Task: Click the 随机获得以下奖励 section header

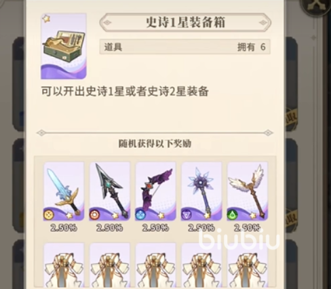Action: tap(155, 144)
